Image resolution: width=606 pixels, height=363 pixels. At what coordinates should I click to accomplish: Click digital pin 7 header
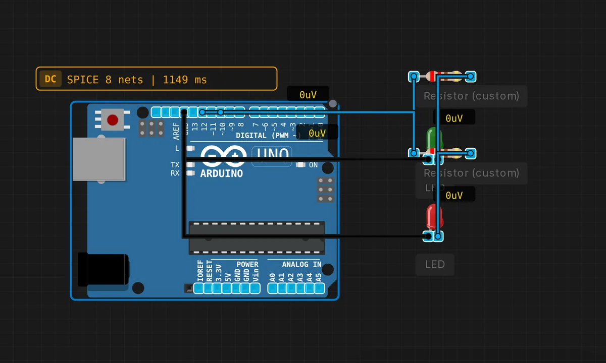coord(256,112)
